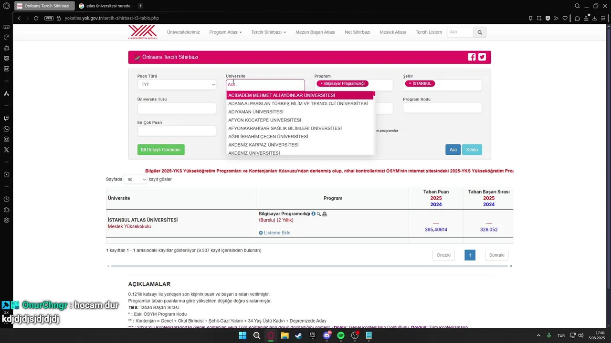Add page to bookmarks heart icon
611x343 pixels.
tap(565, 18)
